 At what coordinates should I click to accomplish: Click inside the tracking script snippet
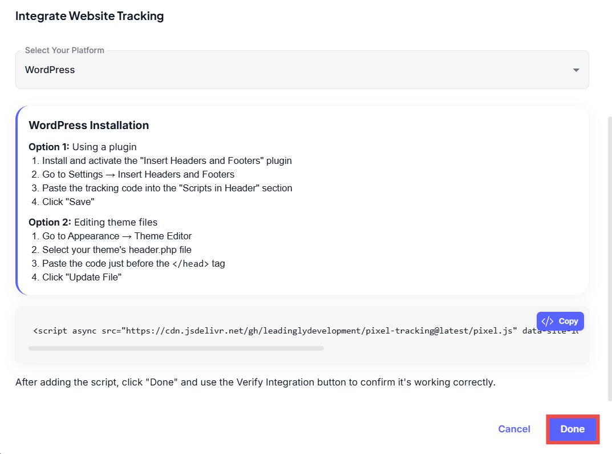pyautogui.click(x=274, y=331)
